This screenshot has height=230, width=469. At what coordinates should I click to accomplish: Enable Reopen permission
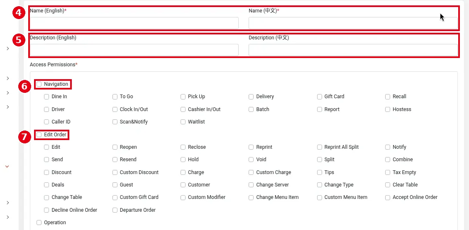(x=115, y=147)
